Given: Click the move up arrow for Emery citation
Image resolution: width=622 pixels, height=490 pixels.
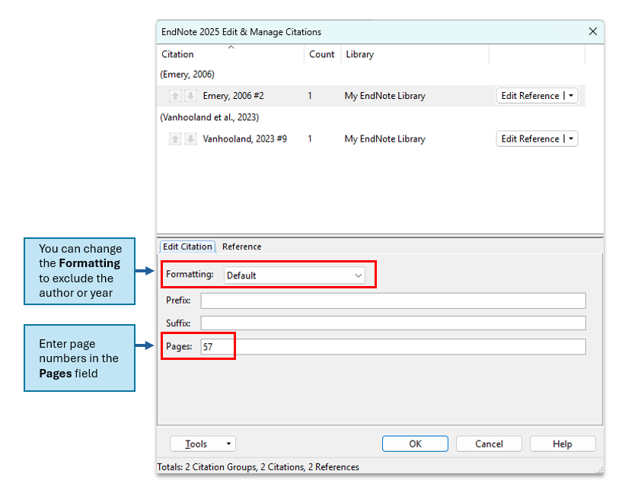Looking at the screenshot, I should tap(175, 96).
